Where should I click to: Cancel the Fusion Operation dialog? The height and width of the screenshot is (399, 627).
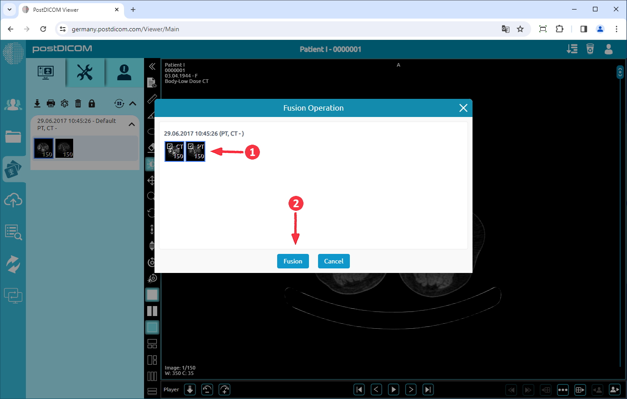[333, 261]
